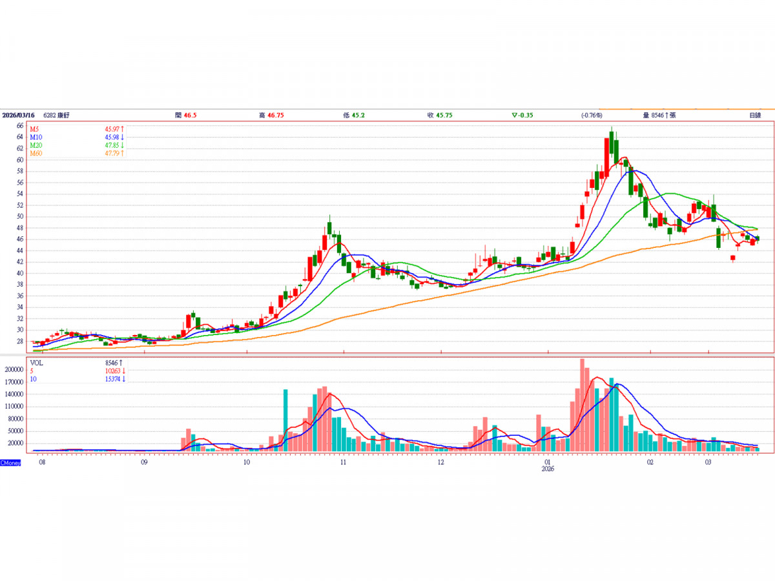Click the CMoney logo badge
Image resolution: width=775 pixels, height=581 pixels.
click(10, 463)
